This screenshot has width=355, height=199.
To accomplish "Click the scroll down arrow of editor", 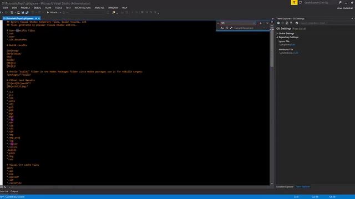I will tap(272, 184).
